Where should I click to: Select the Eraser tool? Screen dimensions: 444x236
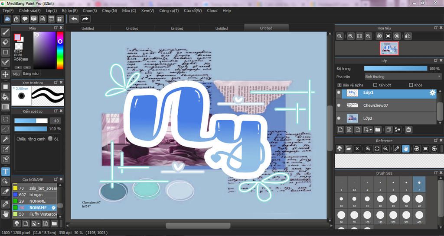tap(5, 42)
